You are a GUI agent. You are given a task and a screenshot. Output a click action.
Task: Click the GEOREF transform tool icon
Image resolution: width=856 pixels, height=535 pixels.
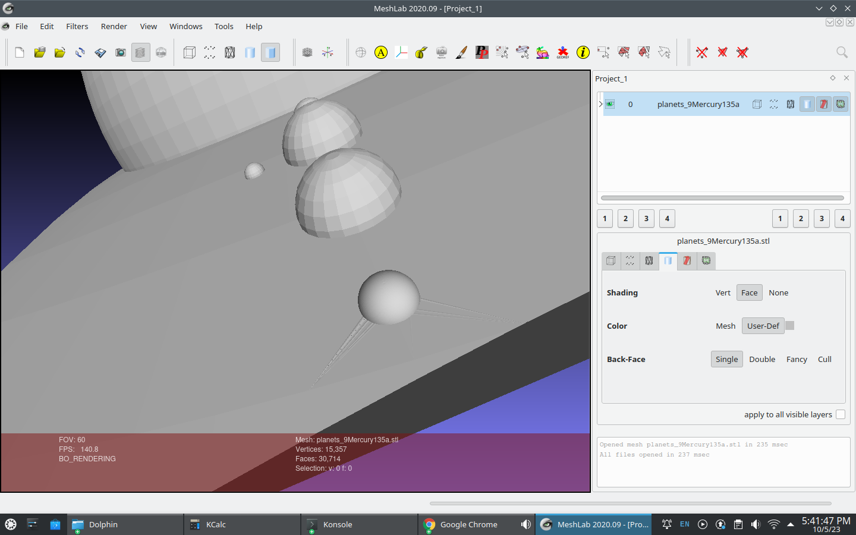[562, 52]
